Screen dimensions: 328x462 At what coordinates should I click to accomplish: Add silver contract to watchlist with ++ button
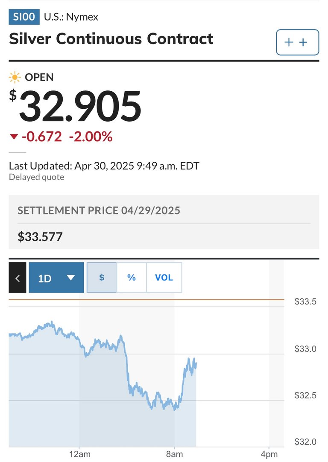click(x=297, y=42)
